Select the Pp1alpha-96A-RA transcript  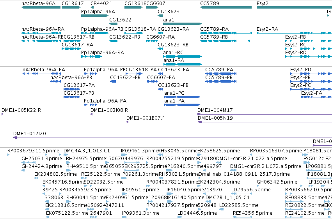pyautogui.click(x=91, y=57)
